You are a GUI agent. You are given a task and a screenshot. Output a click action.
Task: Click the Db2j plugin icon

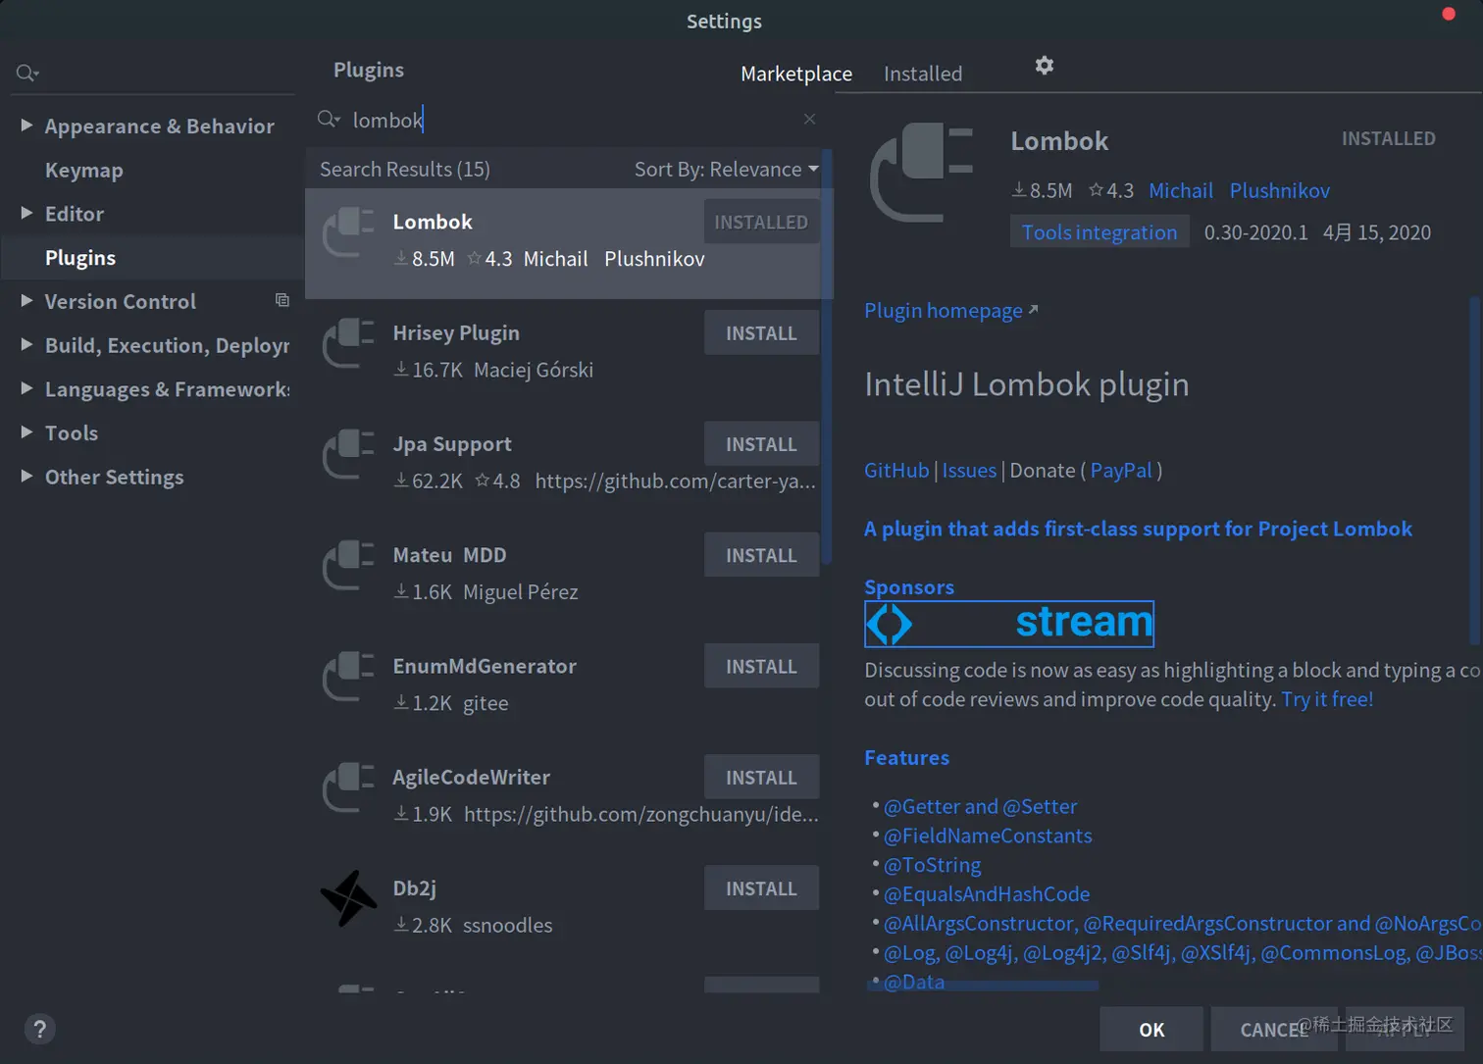pos(348,898)
